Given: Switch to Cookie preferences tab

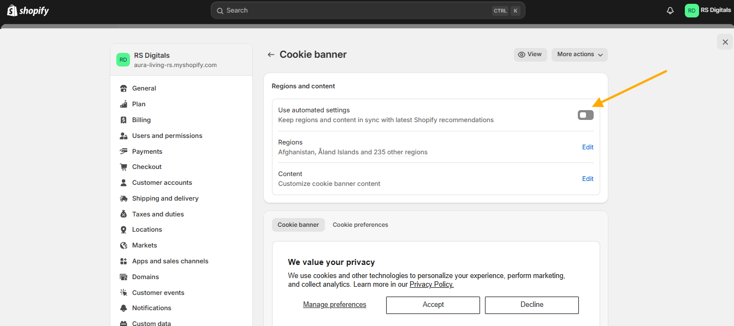Looking at the screenshot, I should tap(360, 225).
